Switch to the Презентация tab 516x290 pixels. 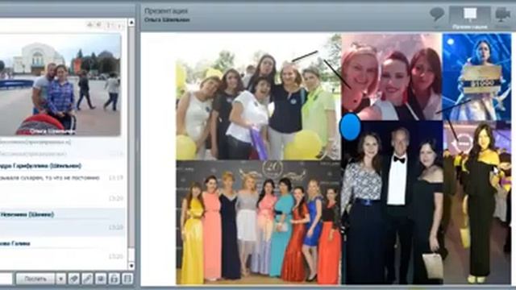point(469,18)
